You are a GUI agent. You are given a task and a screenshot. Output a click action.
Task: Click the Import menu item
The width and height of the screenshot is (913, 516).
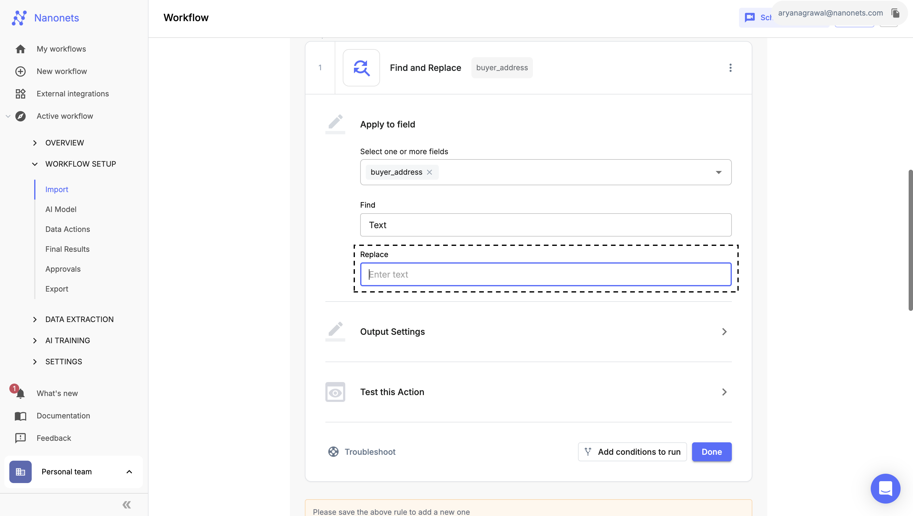[x=57, y=189]
